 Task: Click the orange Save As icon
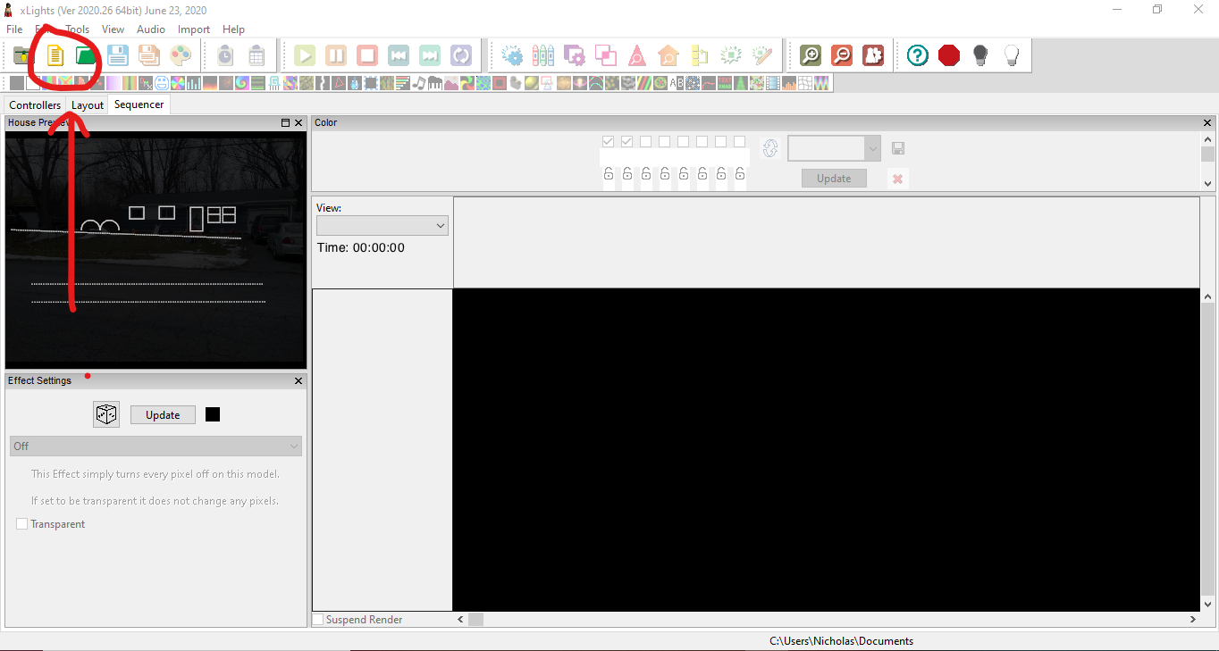click(x=149, y=55)
